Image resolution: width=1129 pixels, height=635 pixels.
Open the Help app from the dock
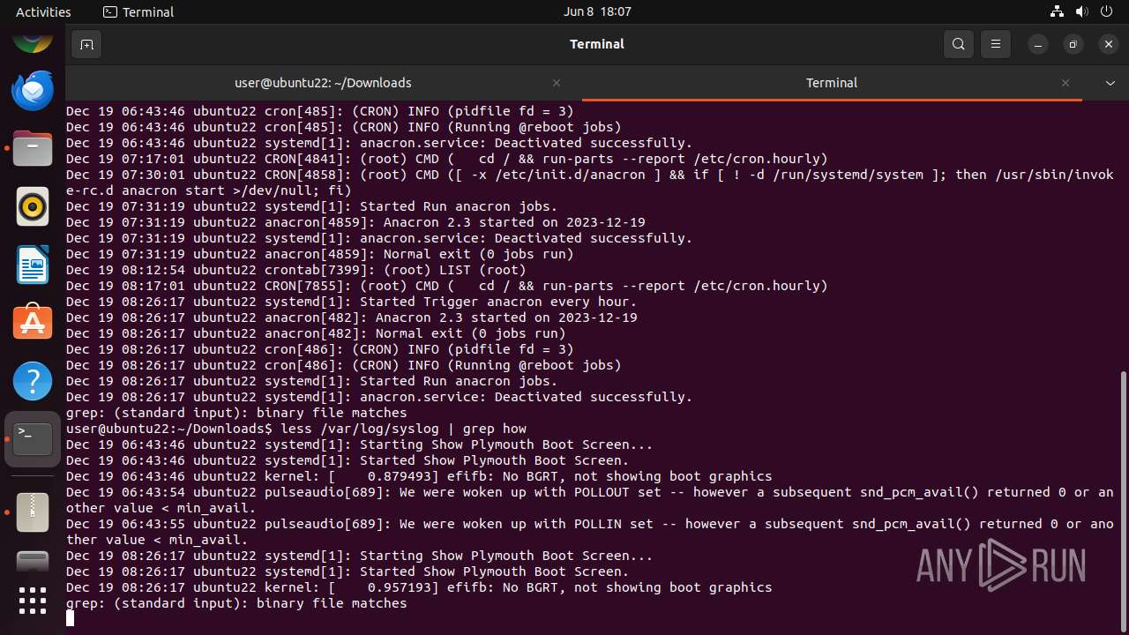coord(33,381)
